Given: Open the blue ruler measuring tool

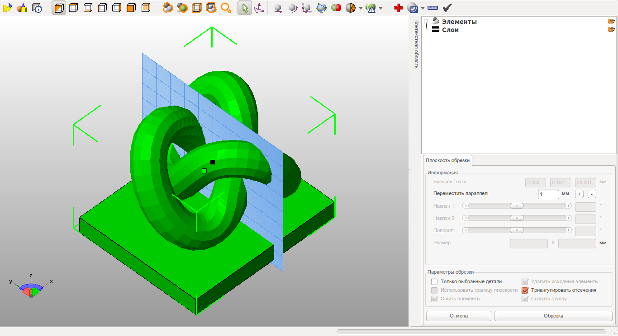Looking at the screenshot, I should pyautogui.click(x=433, y=8).
